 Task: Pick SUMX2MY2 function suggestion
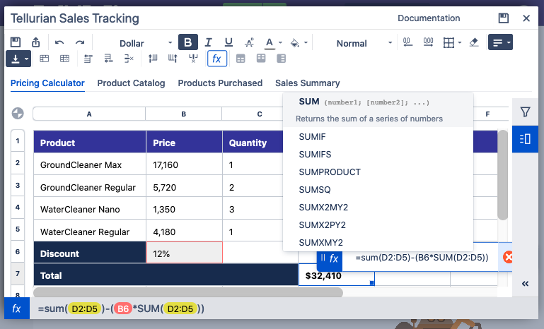[x=378, y=208]
